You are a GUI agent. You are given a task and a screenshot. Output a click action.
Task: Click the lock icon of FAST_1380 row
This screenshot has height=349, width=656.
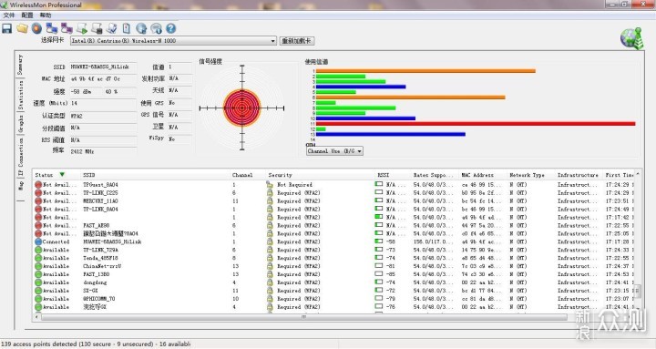coord(270,274)
